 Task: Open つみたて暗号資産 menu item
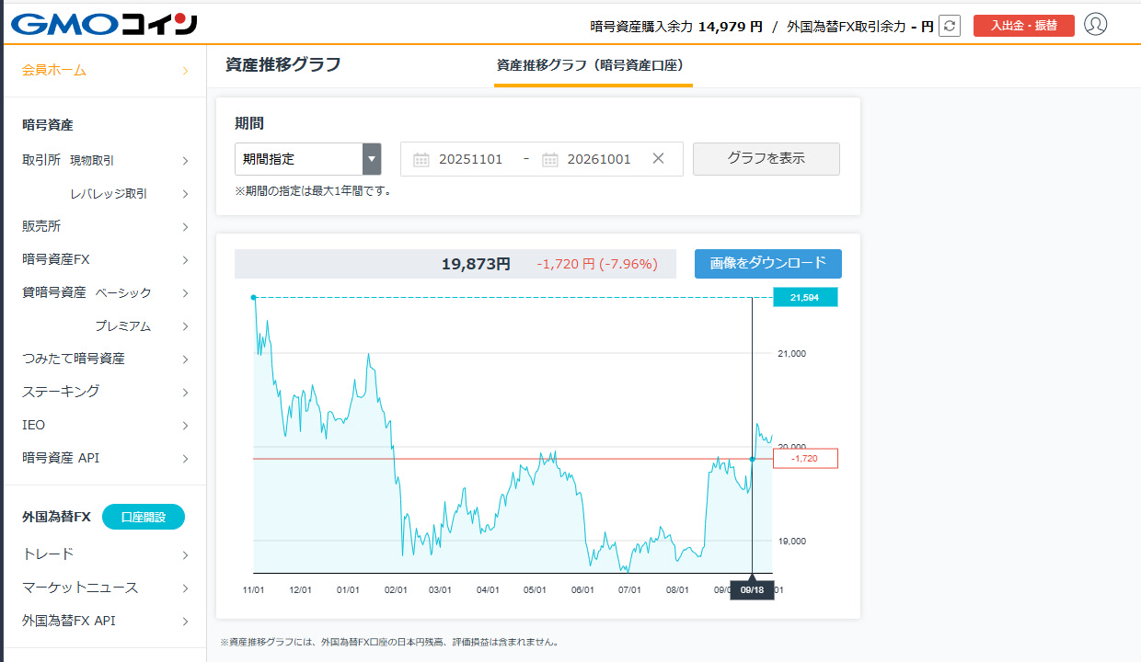pyautogui.click(x=104, y=359)
